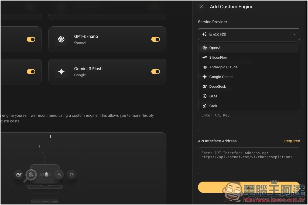Click the Service Provider label
The image size is (308, 205).
coord(213,22)
